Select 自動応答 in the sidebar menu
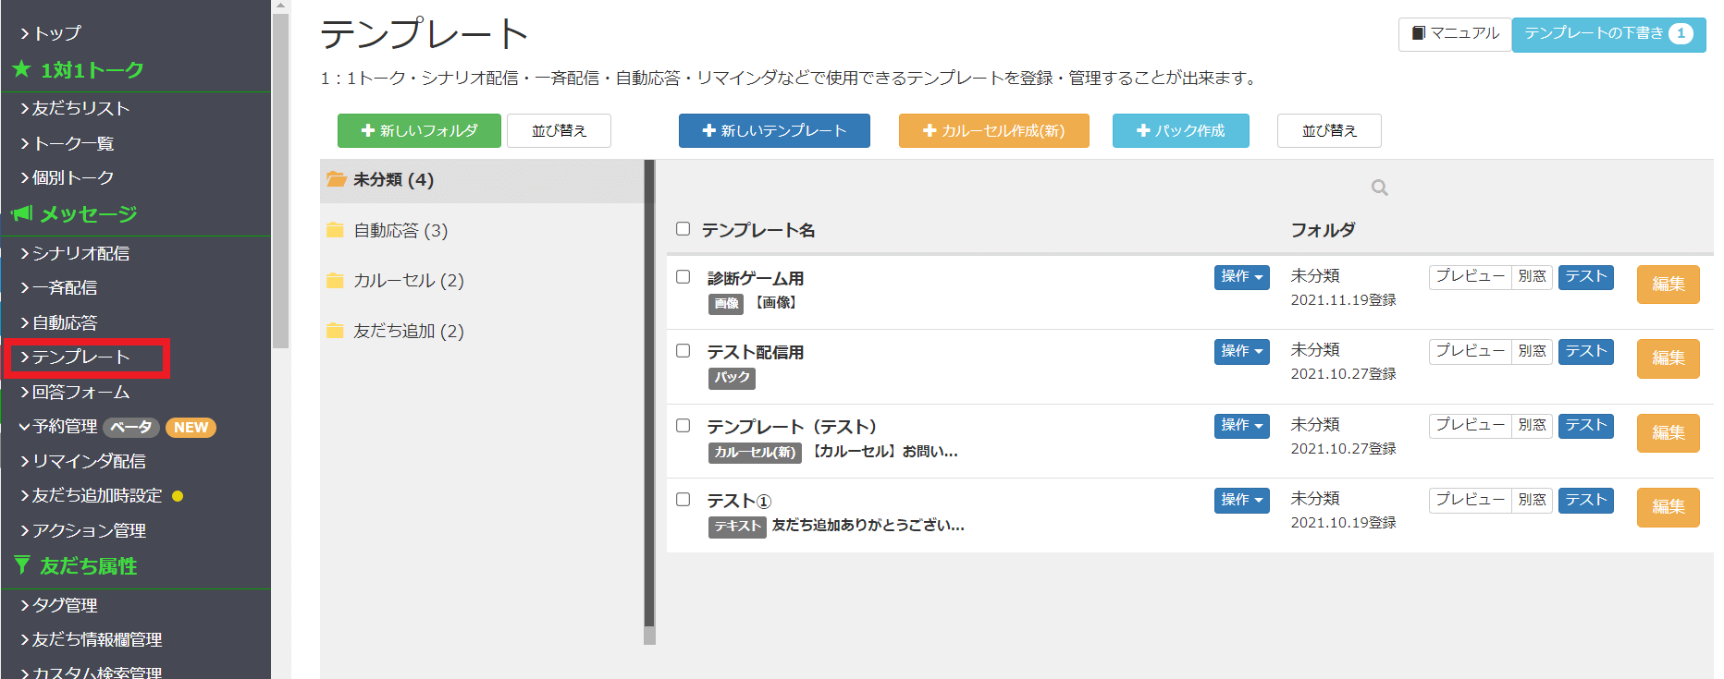 (x=58, y=322)
